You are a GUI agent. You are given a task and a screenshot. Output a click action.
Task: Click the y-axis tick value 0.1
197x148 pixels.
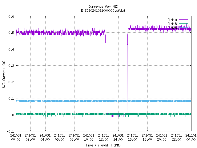11,98
